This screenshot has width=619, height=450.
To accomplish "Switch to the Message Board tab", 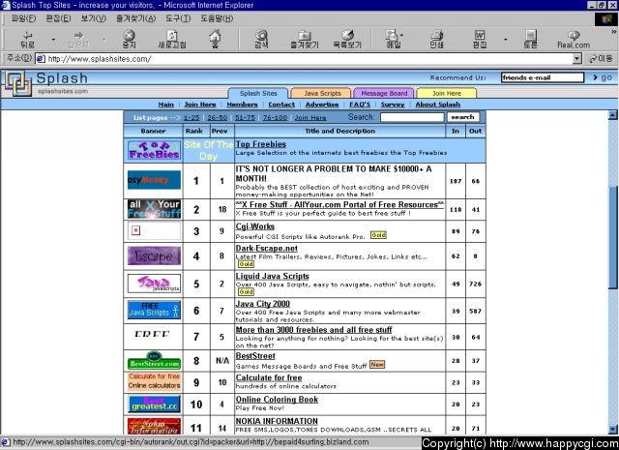I will (x=384, y=93).
